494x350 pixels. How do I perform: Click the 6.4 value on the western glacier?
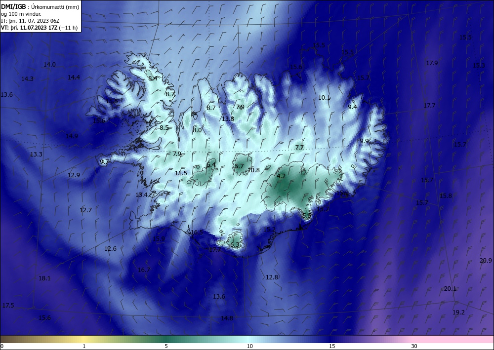[x=211, y=164]
